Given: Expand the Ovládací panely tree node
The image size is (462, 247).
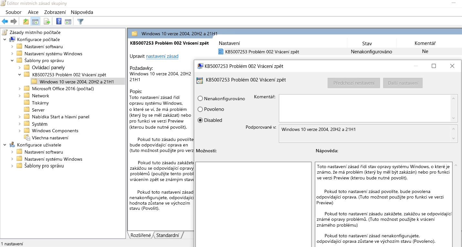Looking at the screenshot, I should point(19,68).
